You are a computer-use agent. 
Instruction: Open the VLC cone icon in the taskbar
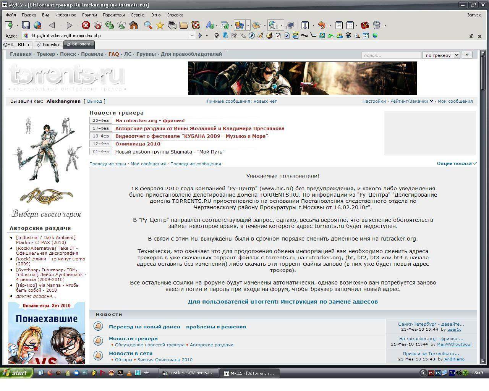click(129, 373)
